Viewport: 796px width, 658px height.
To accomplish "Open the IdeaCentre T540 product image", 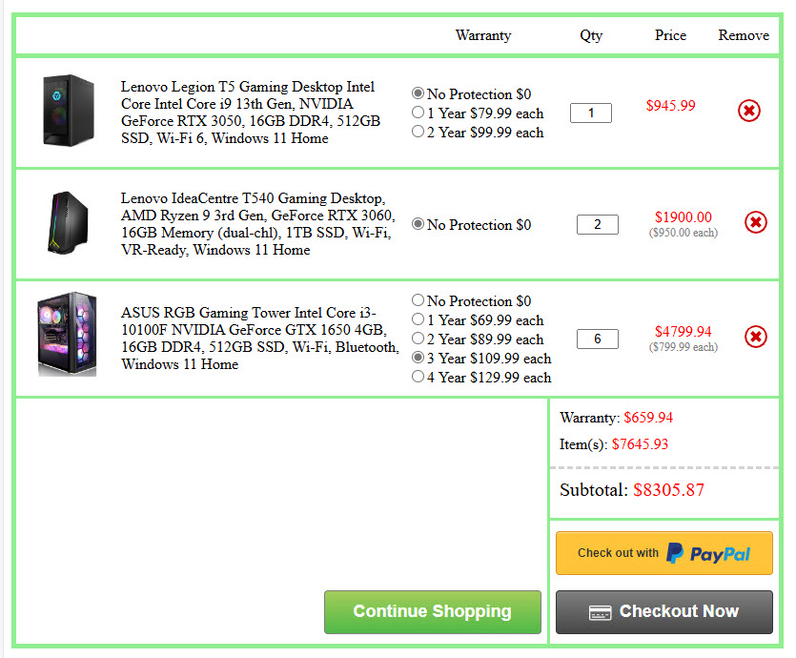I will tap(69, 224).
